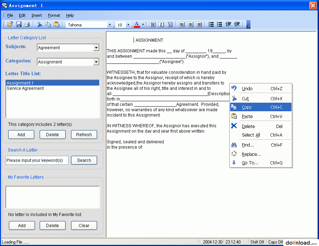Open the Tahoma font name dropdown

tap(110, 25)
